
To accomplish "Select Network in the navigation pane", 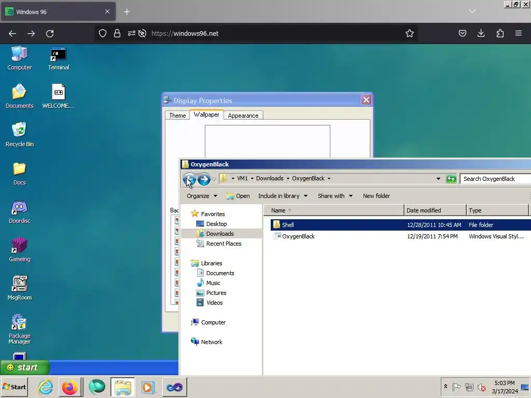I will (x=206, y=342).
